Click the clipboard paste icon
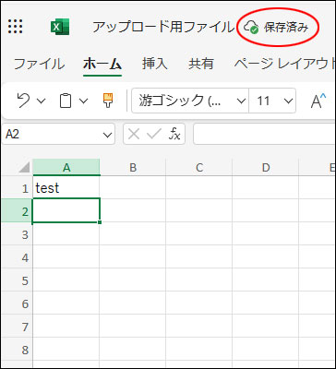The image size is (336, 369). click(66, 101)
